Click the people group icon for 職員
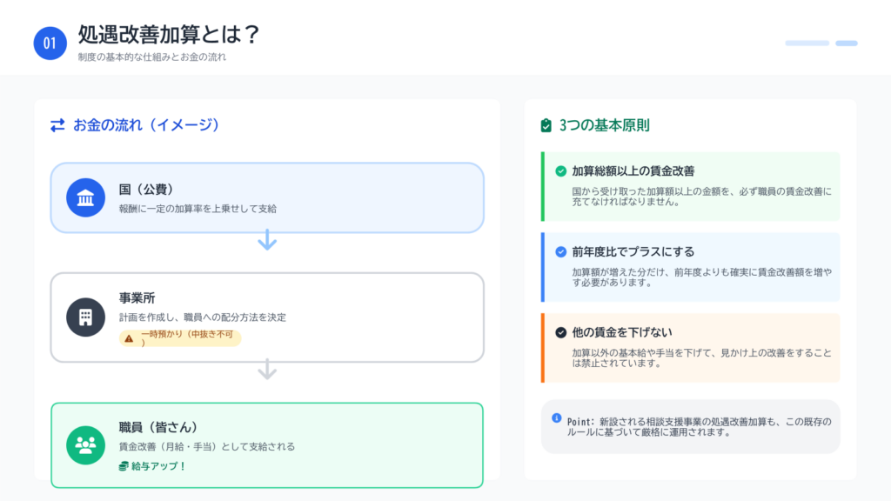Screen dimensions: 891x501 coord(85,445)
